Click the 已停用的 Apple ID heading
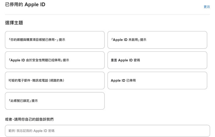This screenshot has height=137, width=215. [25, 5]
